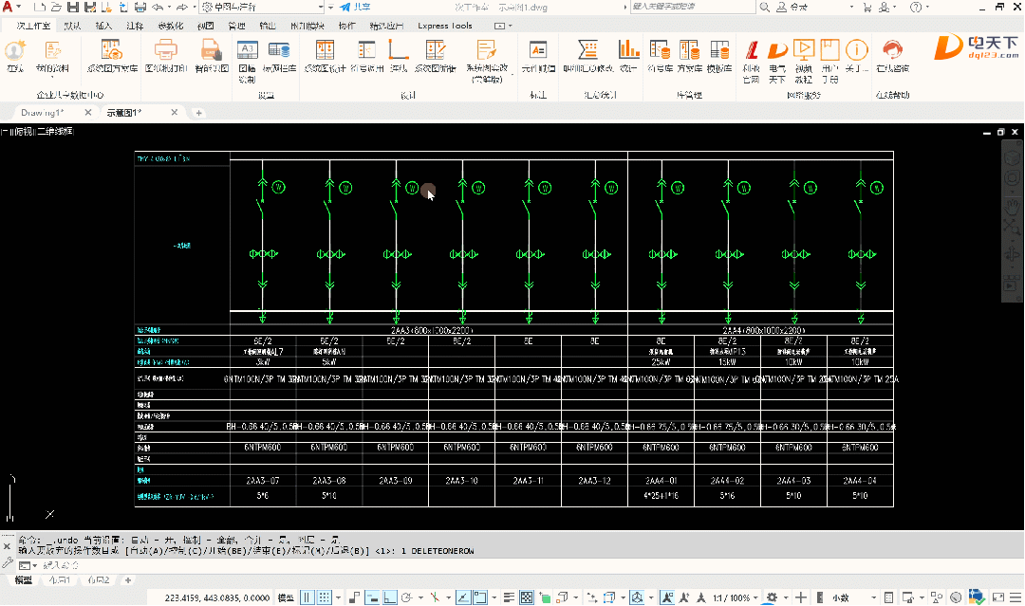Switch to the Express Tools ribbon tab
This screenshot has width=1025, height=606.
(x=444, y=26)
